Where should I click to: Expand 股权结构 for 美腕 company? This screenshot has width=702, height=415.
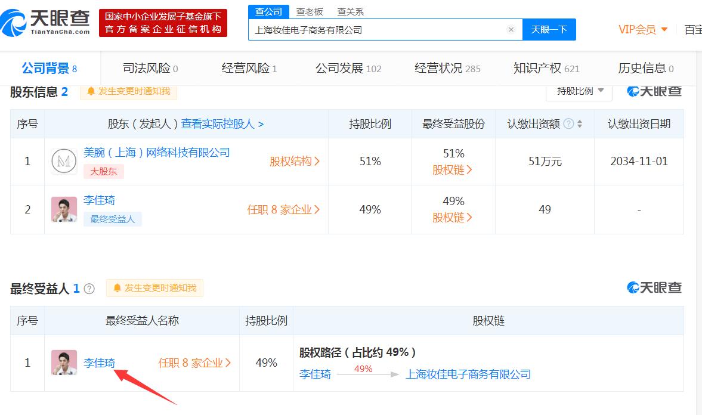pyautogui.click(x=295, y=161)
